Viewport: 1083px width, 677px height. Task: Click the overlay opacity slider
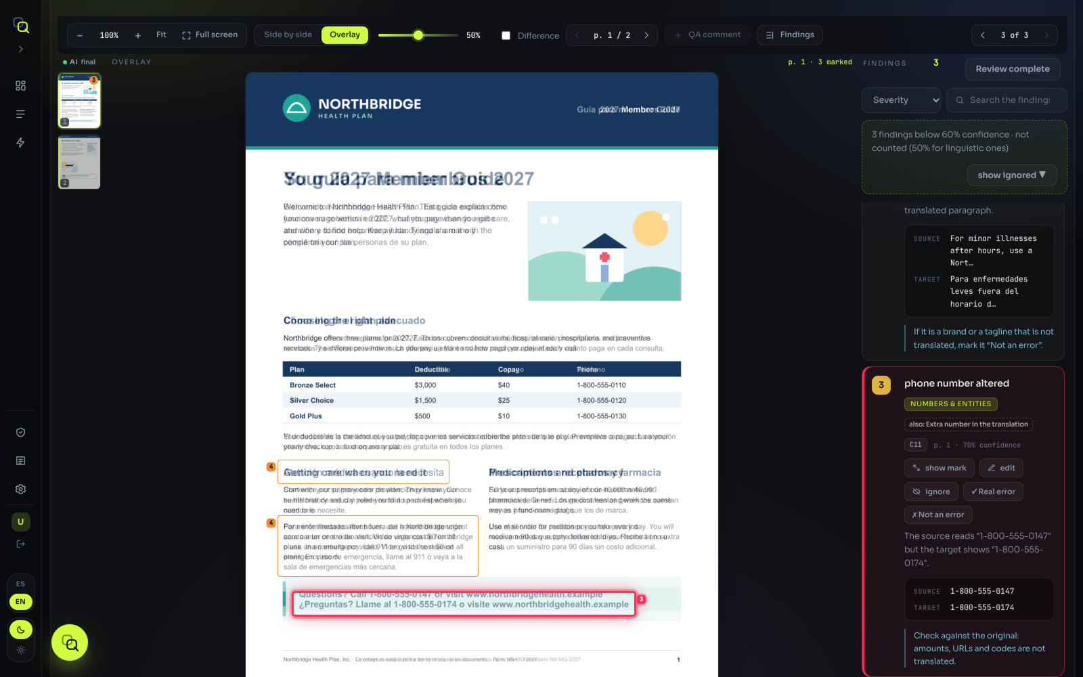(x=418, y=35)
